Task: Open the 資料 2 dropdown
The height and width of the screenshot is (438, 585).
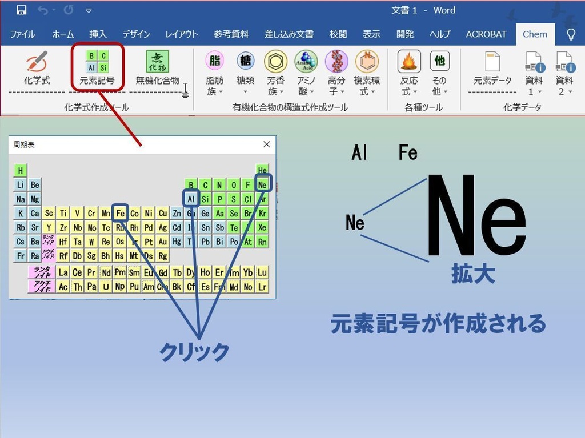Action: 564,74
